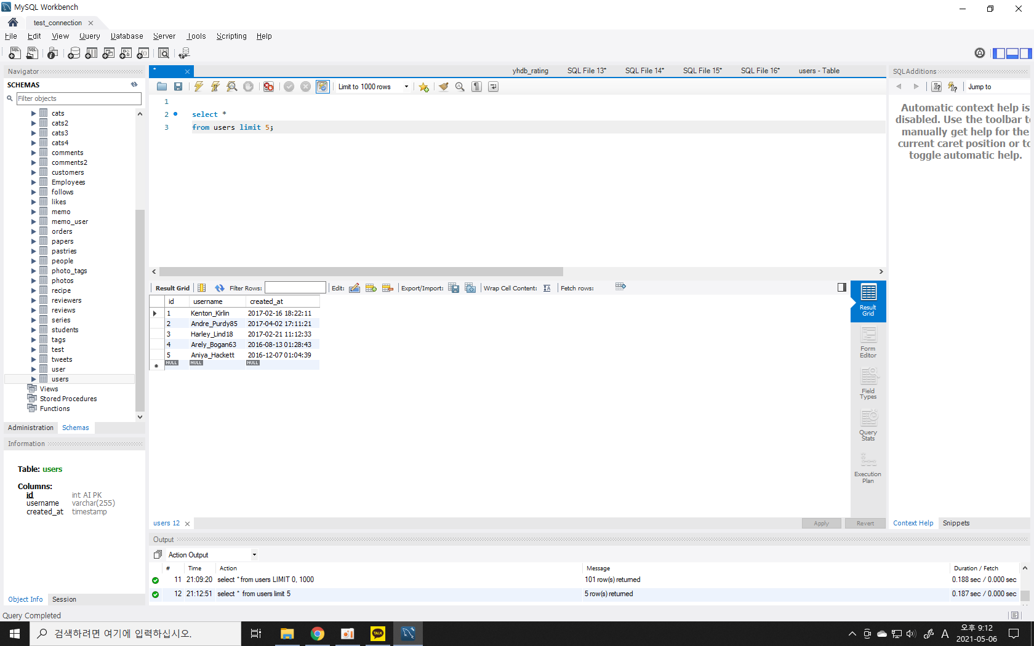1034x646 pixels.
Task: Expand the customers table node
Action: point(34,172)
